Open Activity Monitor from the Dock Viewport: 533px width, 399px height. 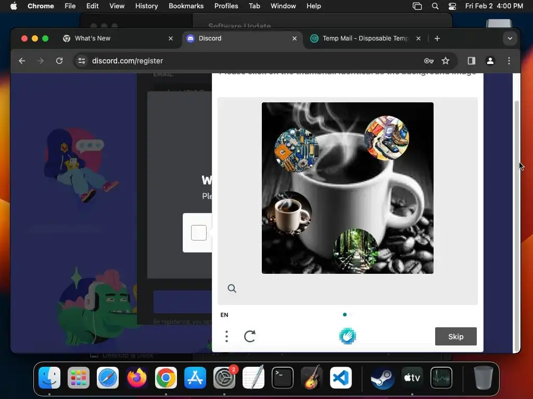pos(441,378)
